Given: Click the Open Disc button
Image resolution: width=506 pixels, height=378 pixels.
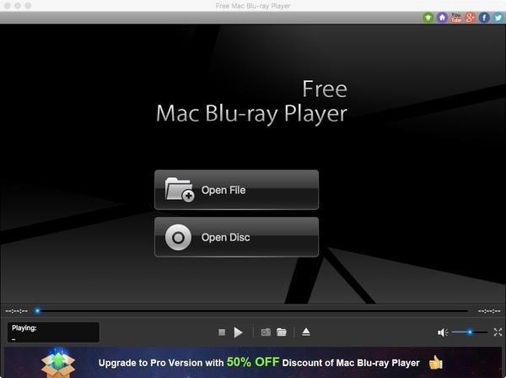Looking at the screenshot, I should 236,237.
